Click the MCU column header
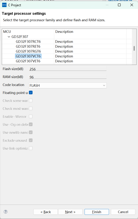This screenshot has width=138, height=219. [x=7, y=32]
